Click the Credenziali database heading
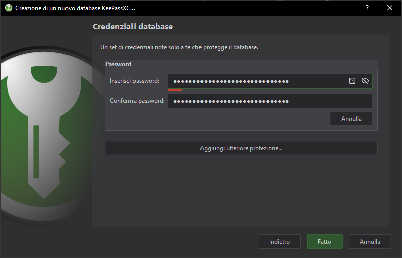Image resolution: width=402 pixels, height=258 pixels. coord(132,26)
